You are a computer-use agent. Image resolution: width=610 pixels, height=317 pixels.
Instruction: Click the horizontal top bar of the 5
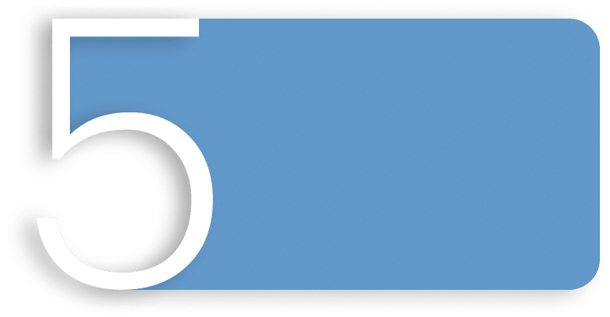[124, 26]
